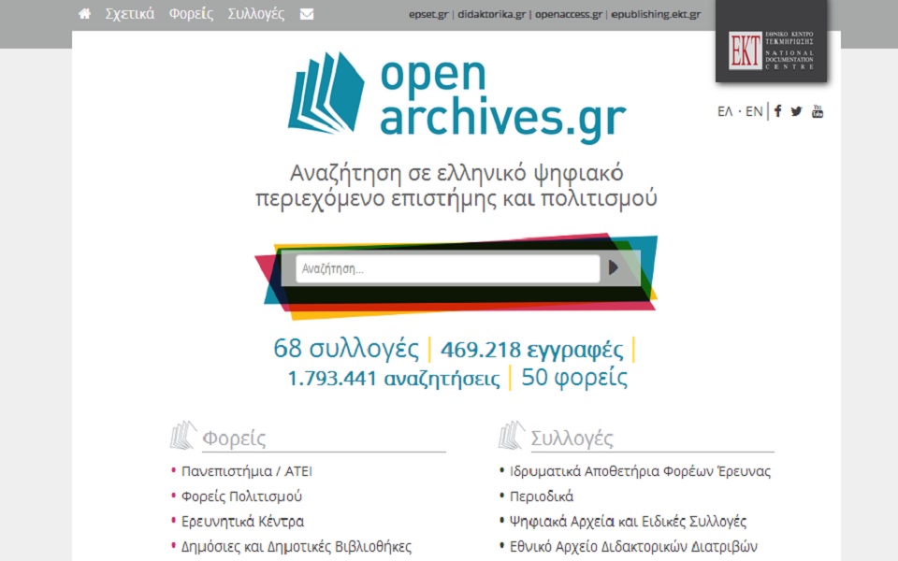Visit the didaktorika.gr link

tap(490, 14)
